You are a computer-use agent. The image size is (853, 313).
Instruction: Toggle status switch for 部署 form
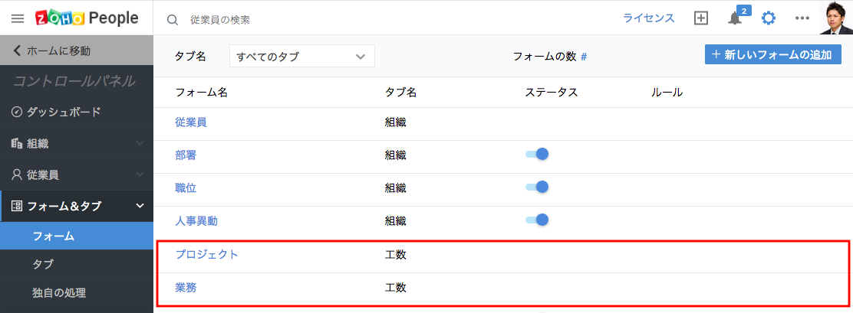click(x=537, y=154)
